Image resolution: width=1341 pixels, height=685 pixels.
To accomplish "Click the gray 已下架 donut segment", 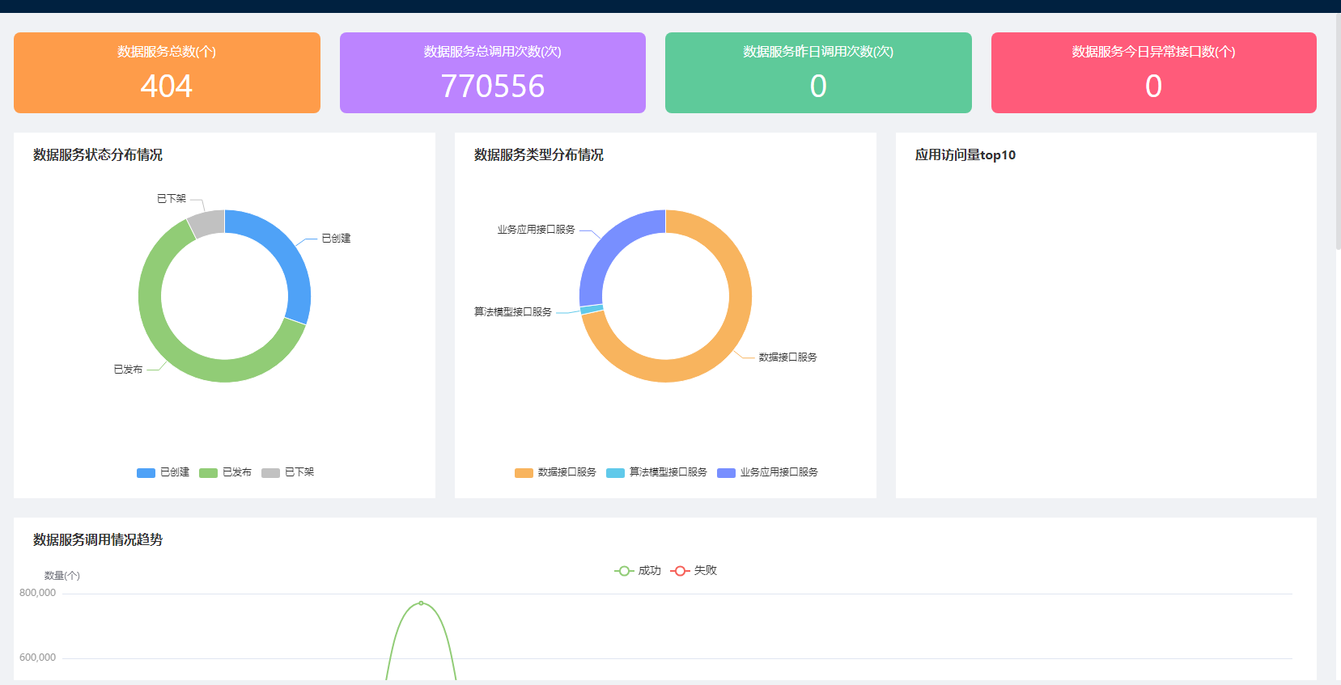I will (x=207, y=223).
